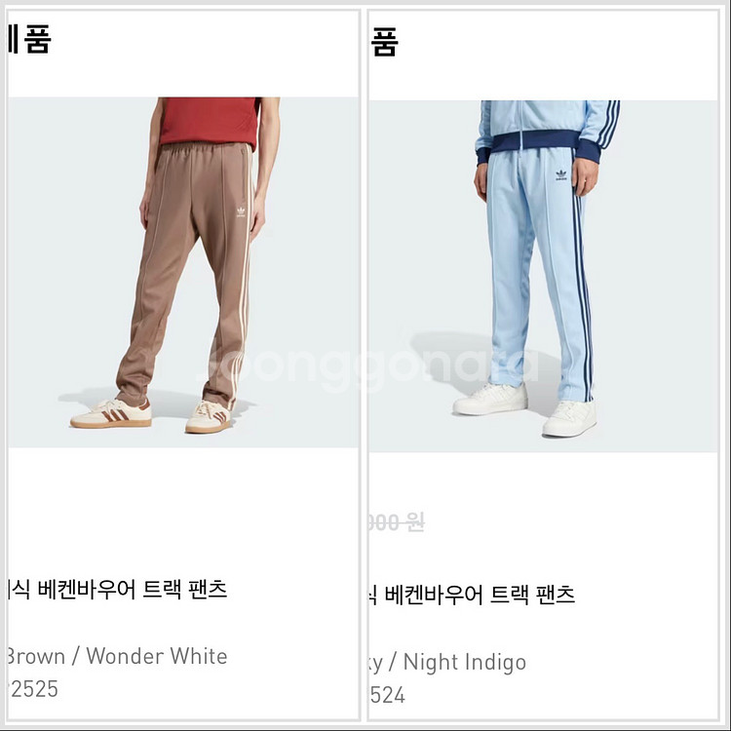
Task: Click the trefoil logo on sky-blue pants
Action: [x=561, y=175]
